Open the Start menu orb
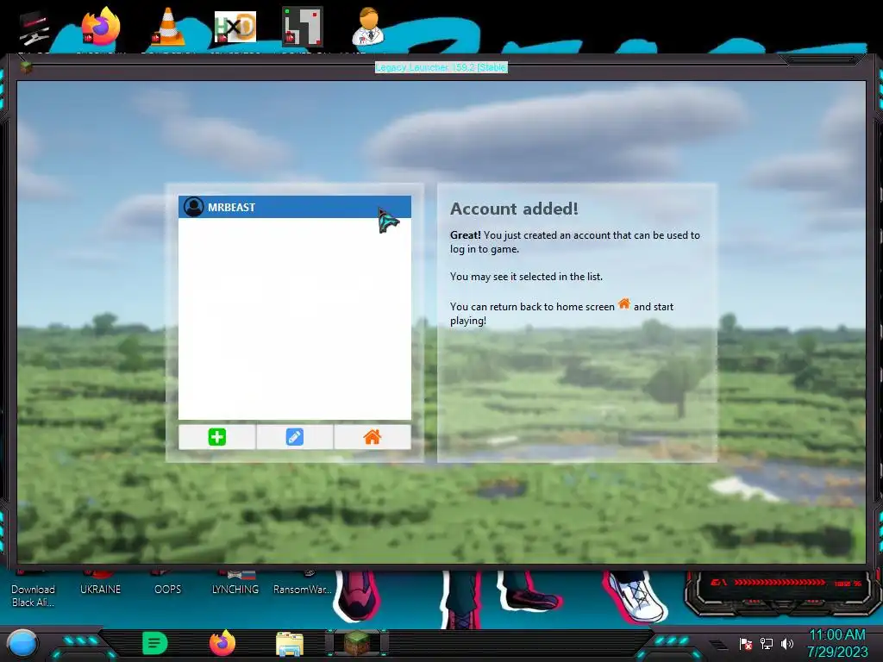 (22, 643)
